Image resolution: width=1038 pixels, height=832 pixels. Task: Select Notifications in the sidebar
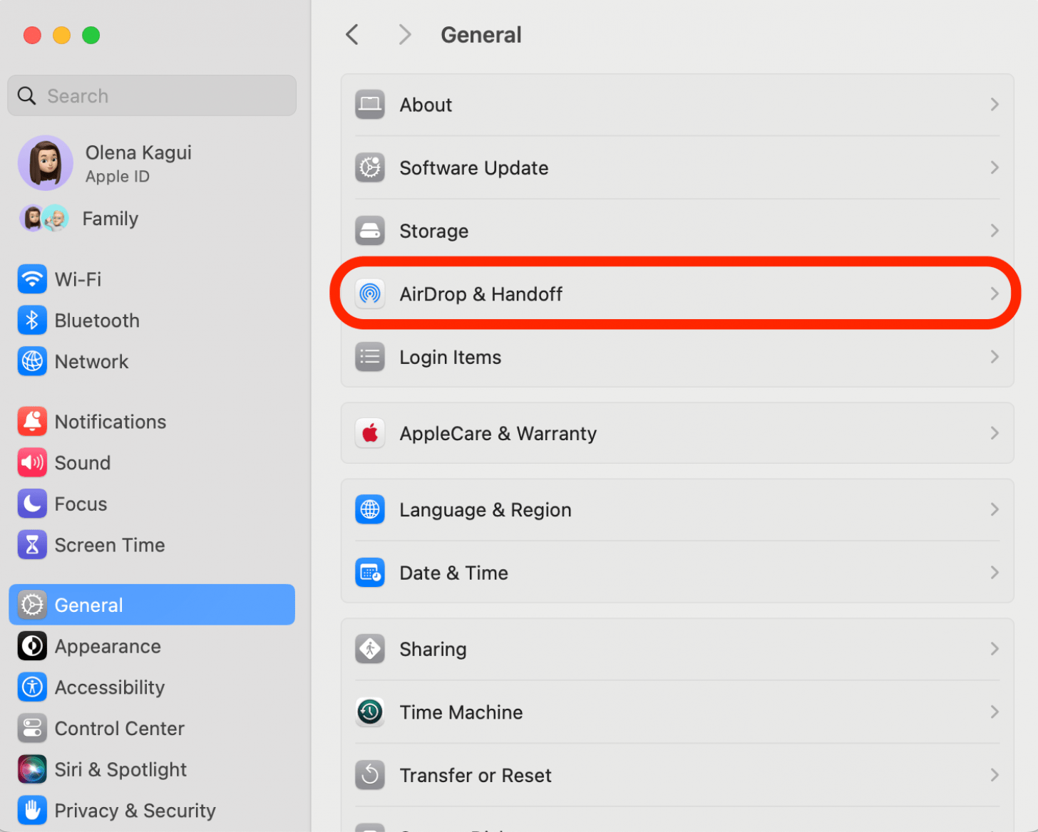[x=111, y=422]
